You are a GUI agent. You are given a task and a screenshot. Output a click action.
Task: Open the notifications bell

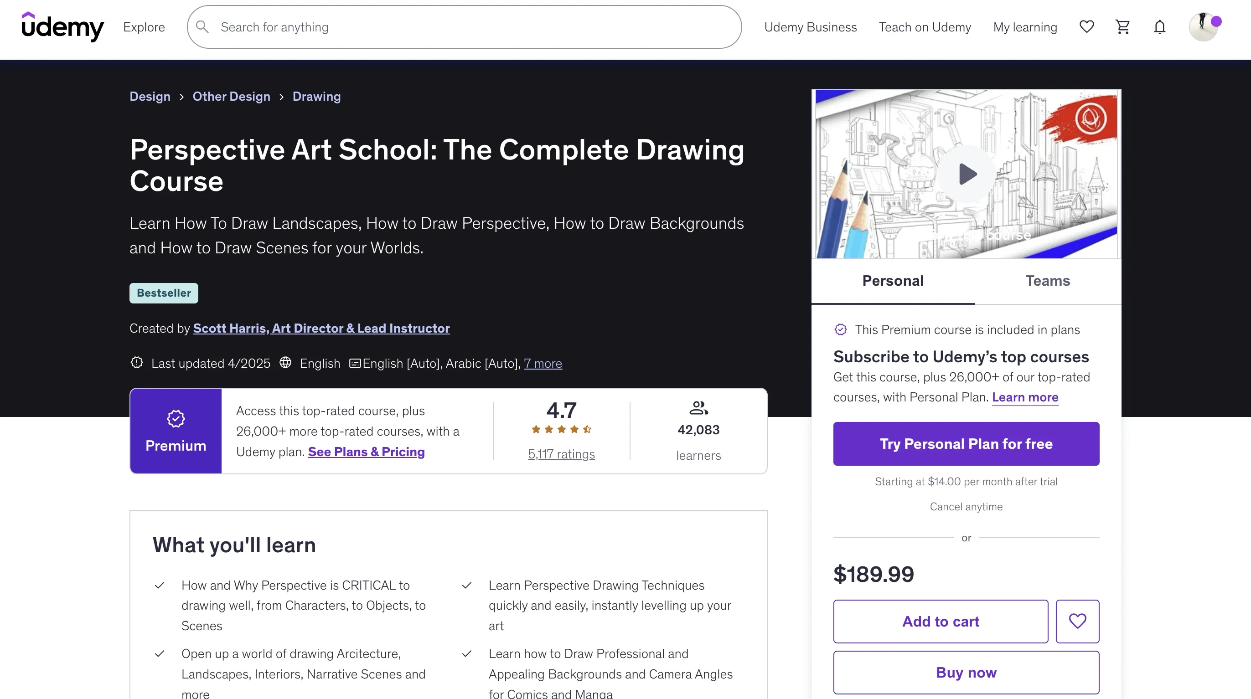click(x=1159, y=27)
